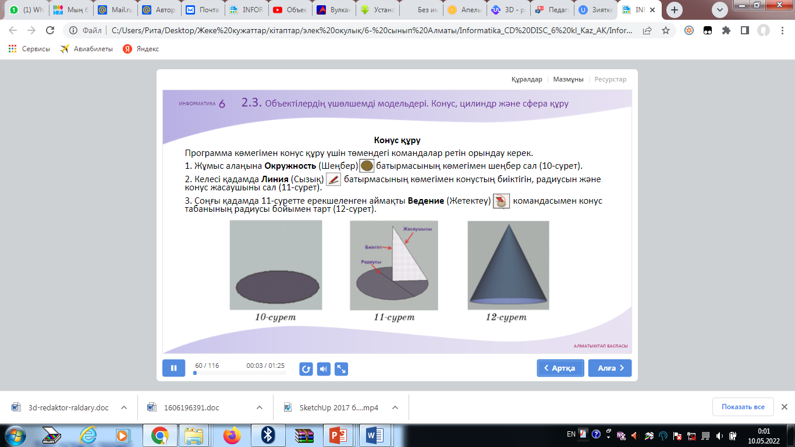The width and height of the screenshot is (795, 447).
Task: Click the address bar URL
Action: 372,30
